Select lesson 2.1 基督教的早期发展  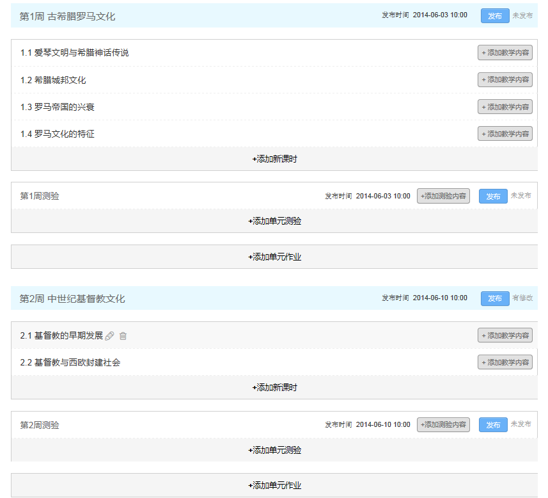(x=61, y=335)
